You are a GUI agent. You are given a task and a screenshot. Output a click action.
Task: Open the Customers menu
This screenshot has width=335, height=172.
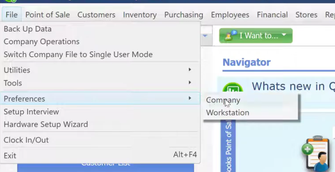[96, 15]
